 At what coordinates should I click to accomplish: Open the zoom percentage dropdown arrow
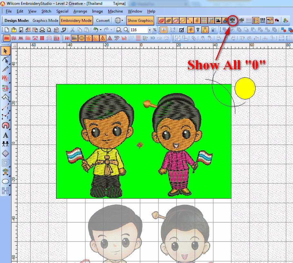coord(150,30)
